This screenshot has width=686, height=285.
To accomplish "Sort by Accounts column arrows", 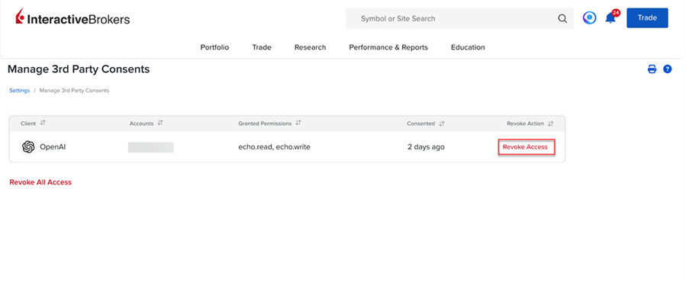I will (160, 123).
